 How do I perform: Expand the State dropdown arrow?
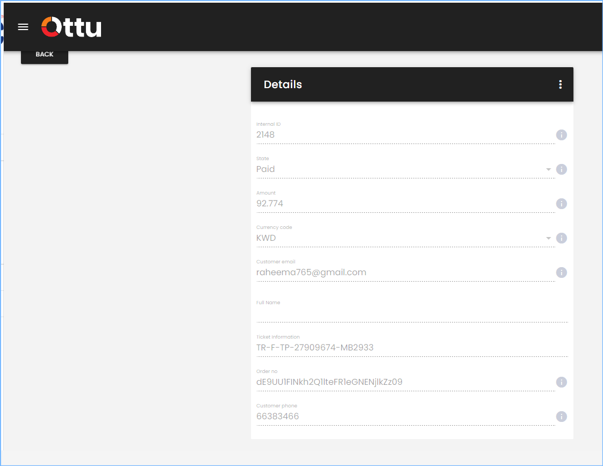pyautogui.click(x=548, y=169)
